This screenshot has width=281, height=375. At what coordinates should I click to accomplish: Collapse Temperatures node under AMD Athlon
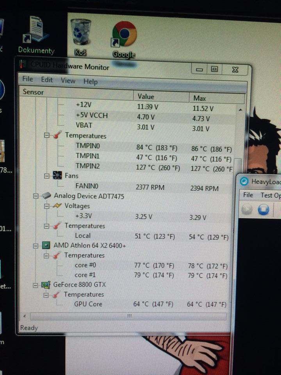[46, 255]
